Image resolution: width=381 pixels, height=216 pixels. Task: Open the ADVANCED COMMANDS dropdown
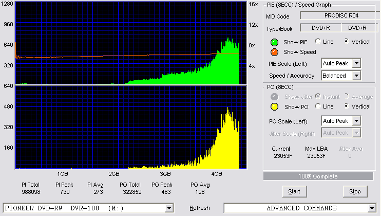click(372, 208)
